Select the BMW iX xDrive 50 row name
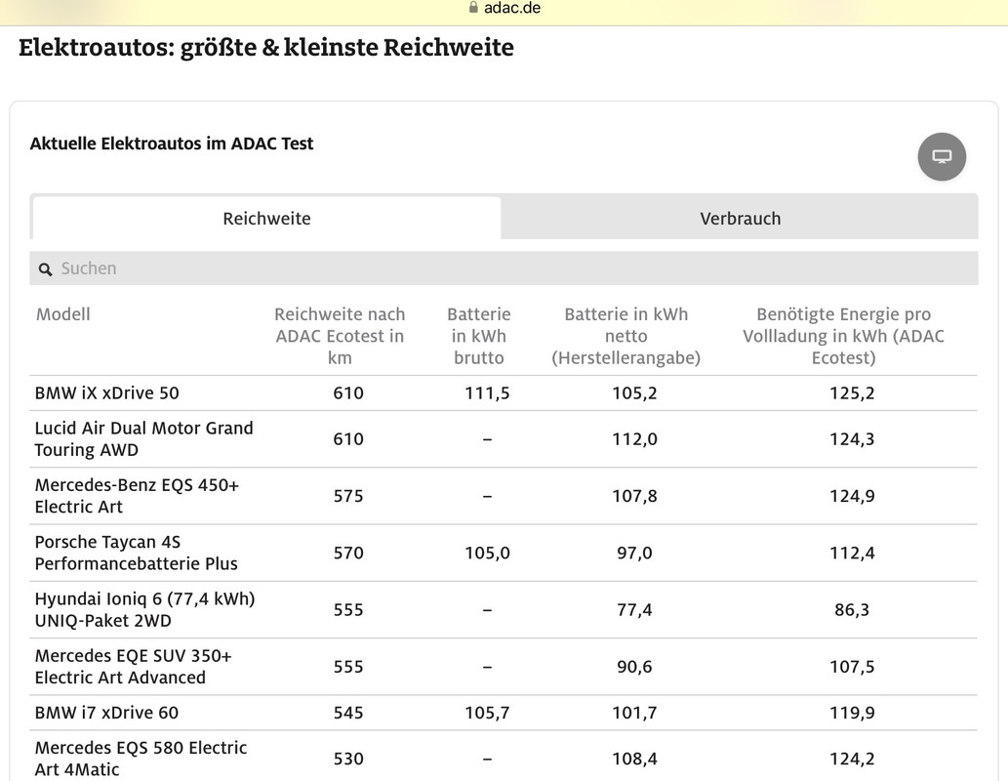Screen dimensions: 1008x781 [x=106, y=393]
